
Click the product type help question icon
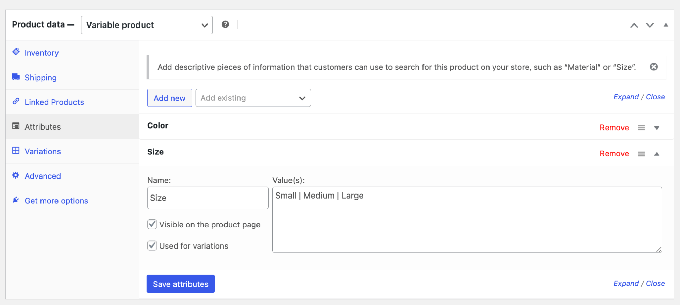(x=225, y=24)
